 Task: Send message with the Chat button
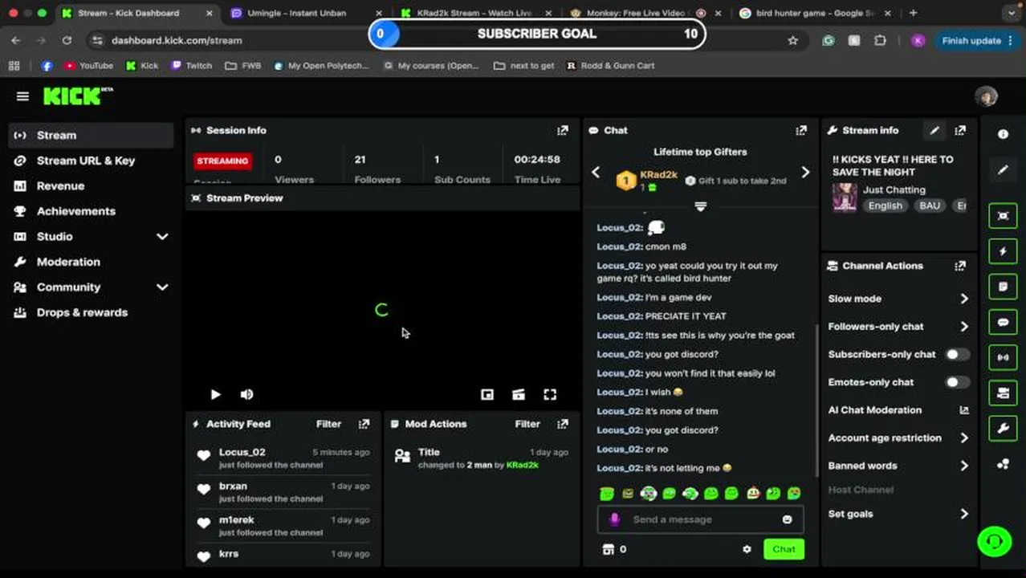tap(784, 549)
